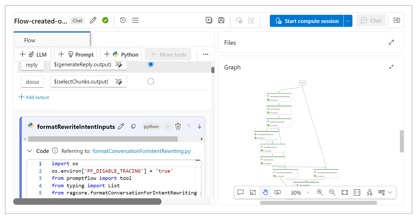Viewport: 417px width, 219px height.
Task: Collapse the Code section chevron
Action: tap(29, 151)
